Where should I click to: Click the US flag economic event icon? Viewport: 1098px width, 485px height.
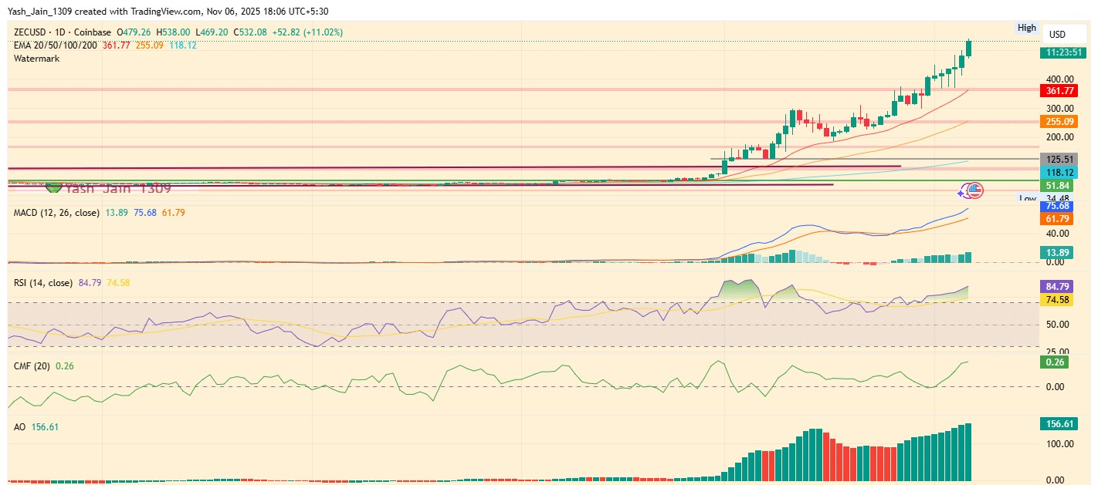975,190
